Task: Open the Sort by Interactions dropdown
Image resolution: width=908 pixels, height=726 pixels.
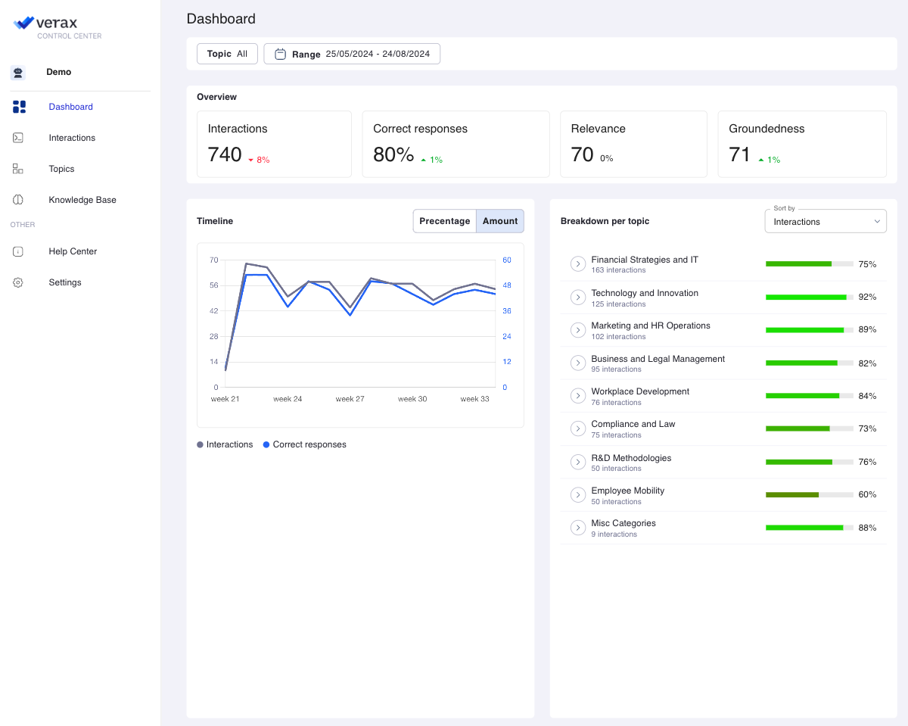Action: 825,222
